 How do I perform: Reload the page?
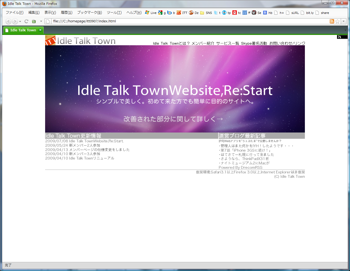(27, 21)
